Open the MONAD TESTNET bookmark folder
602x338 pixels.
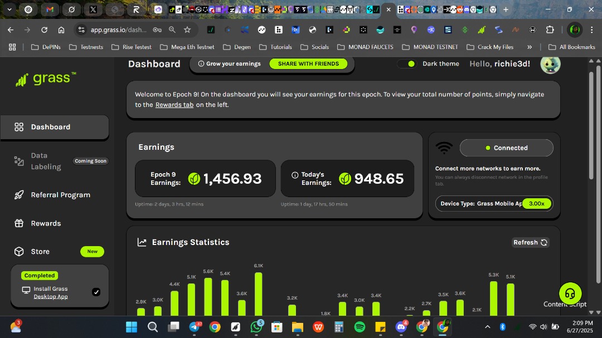[x=430, y=47]
